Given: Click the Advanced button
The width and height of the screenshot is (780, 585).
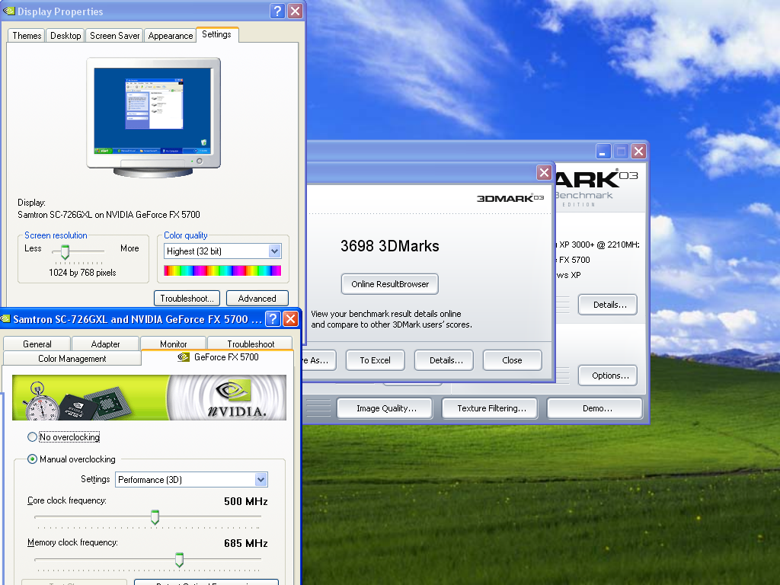Looking at the screenshot, I should [257, 299].
